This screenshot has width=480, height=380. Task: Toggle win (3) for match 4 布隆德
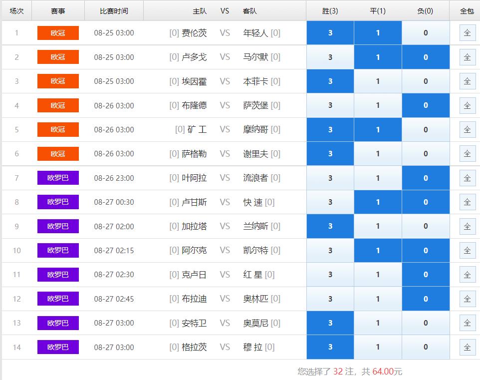click(330, 105)
